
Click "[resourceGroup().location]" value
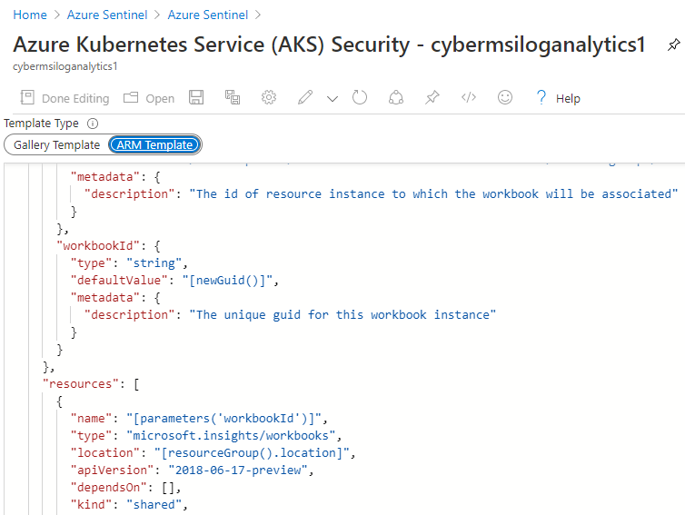click(x=252, y=453)
